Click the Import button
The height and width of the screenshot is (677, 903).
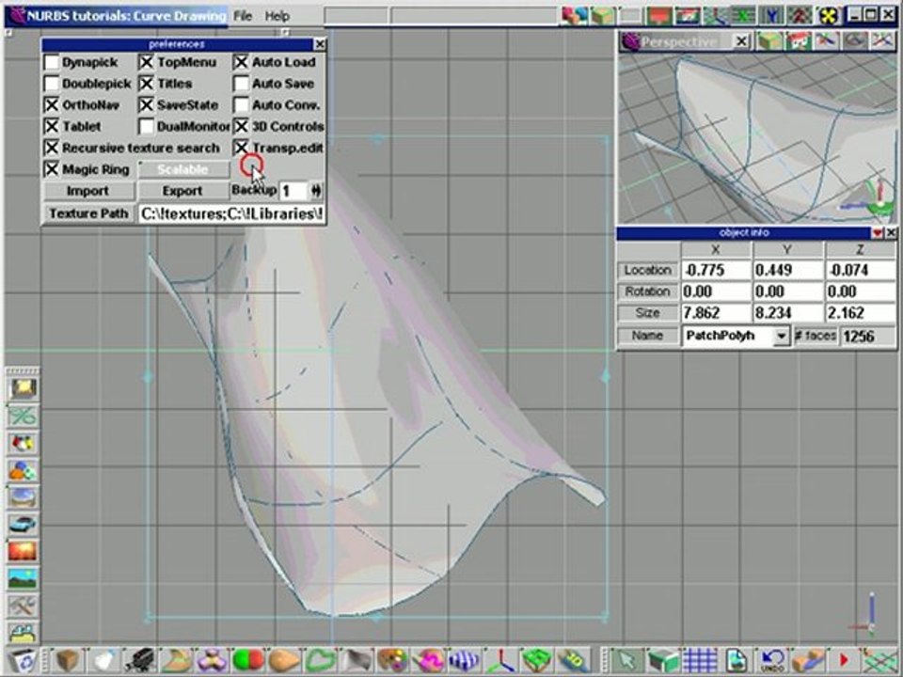(x=87, y=191)
